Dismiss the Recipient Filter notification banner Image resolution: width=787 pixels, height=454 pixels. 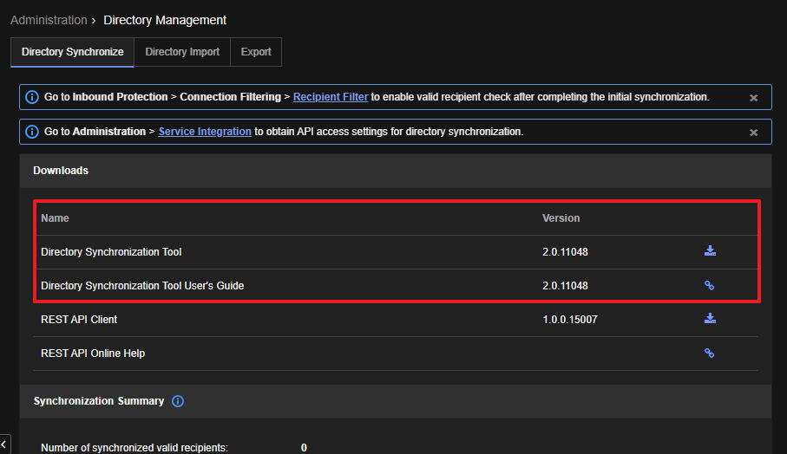(753, 98)
